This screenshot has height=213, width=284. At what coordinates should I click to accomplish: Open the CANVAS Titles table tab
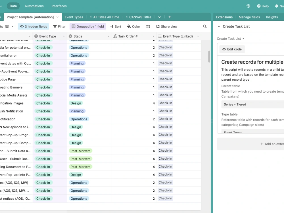point(138,17)
